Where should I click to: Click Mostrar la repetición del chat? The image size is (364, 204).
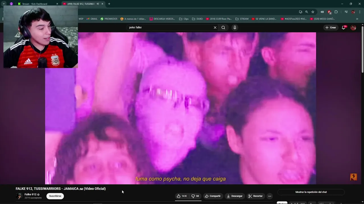click(311, 192)
